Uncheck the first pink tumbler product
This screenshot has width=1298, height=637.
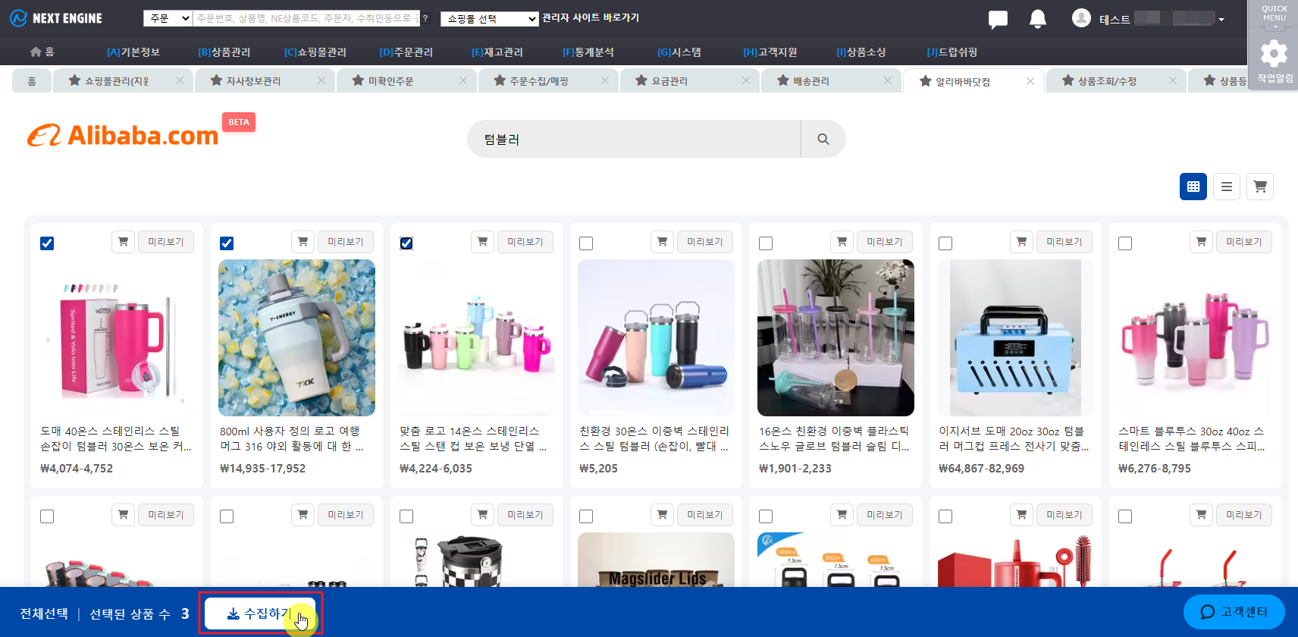[x=47, y=243]
